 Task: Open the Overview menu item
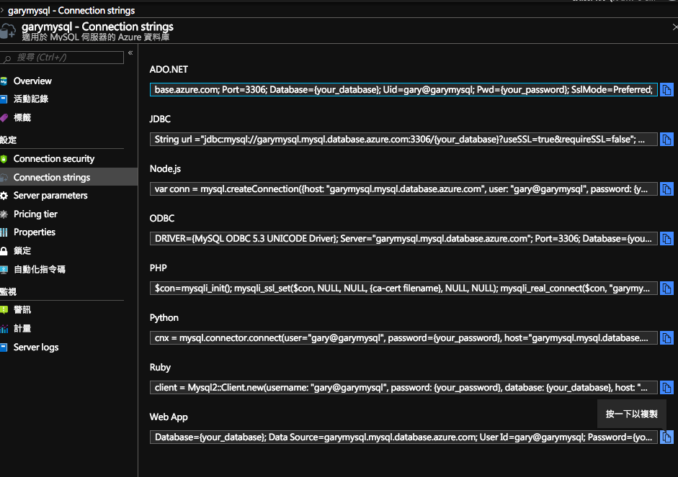(32, 81)
